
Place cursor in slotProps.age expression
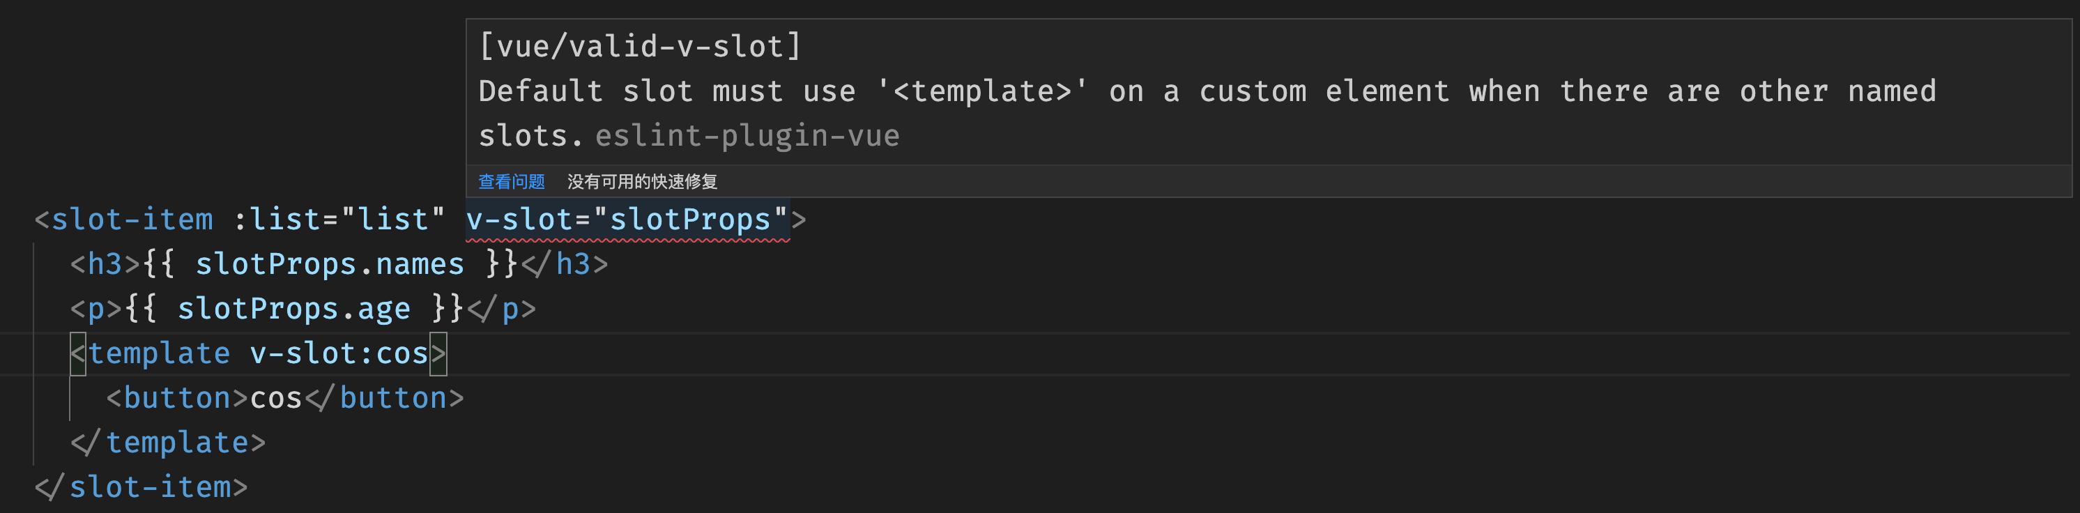pos(294,309)
